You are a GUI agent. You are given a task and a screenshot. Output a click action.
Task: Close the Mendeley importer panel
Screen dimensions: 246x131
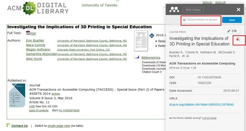tap(239, 10)
